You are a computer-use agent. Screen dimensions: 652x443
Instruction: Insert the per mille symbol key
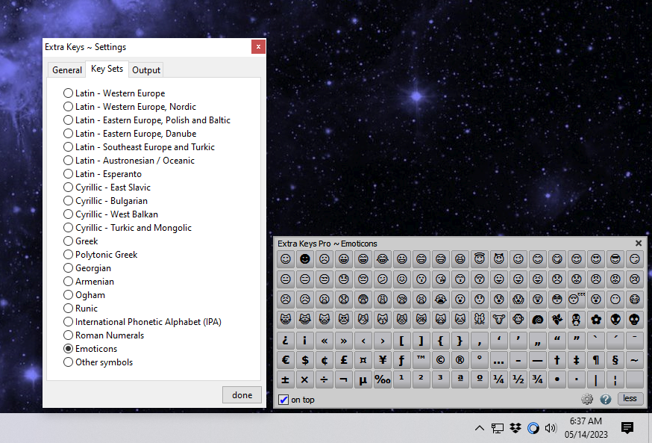tap(383, 380)
